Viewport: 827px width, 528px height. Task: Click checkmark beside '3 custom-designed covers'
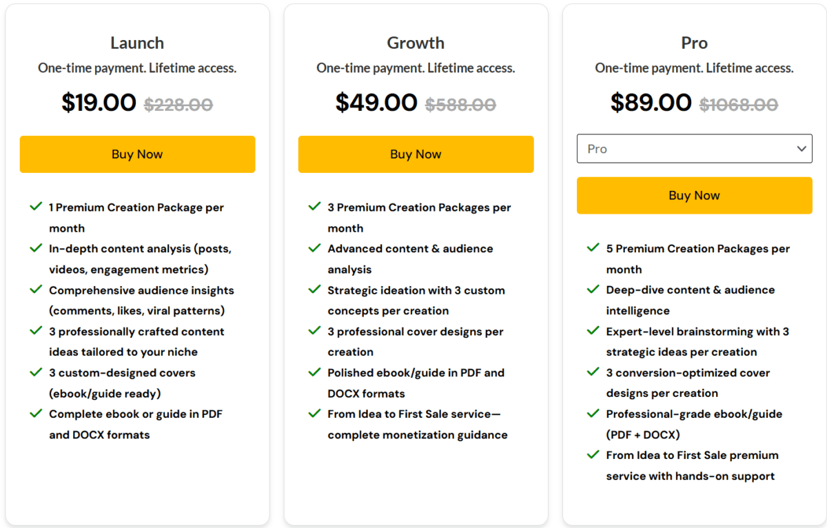[x=37, y=372]
